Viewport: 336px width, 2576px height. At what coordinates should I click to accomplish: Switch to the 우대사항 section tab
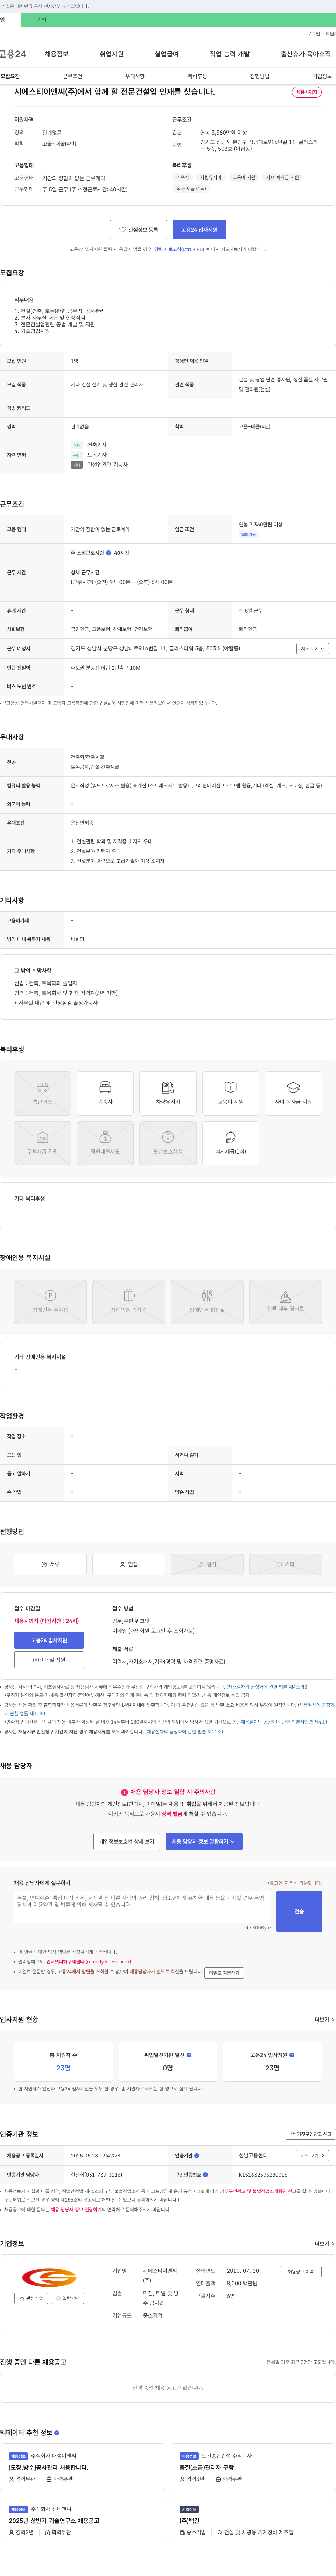coord(135,76)
